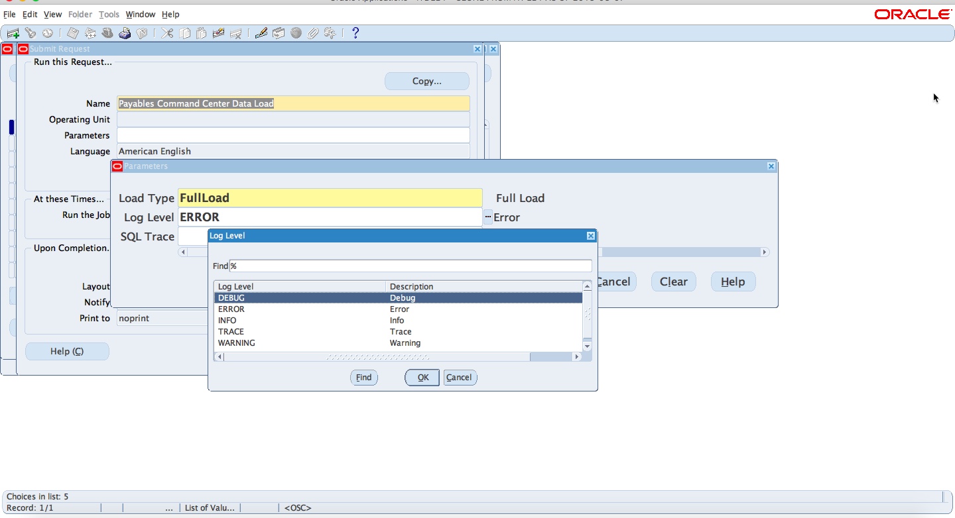Open the Show Navigator toolbar icon
The image size is (955, 518).
click(48, 33)
